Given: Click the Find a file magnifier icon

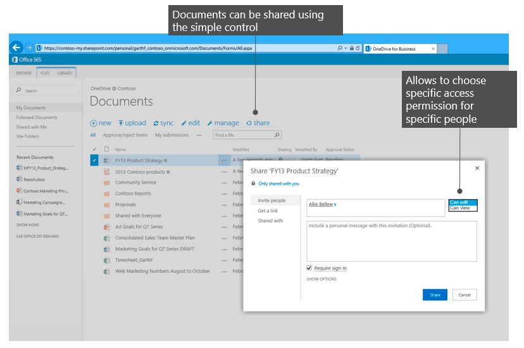Looking at the screenshot, I should [x=277, y=135].
